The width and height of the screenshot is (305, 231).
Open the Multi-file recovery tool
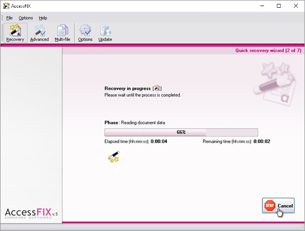point(62,33)
